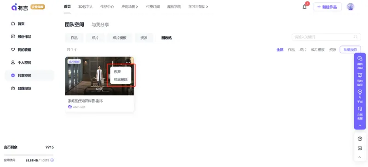
Task: Open the 家庭医疗知识科普-副本 thumbnail
Action: tap(99, 76)
